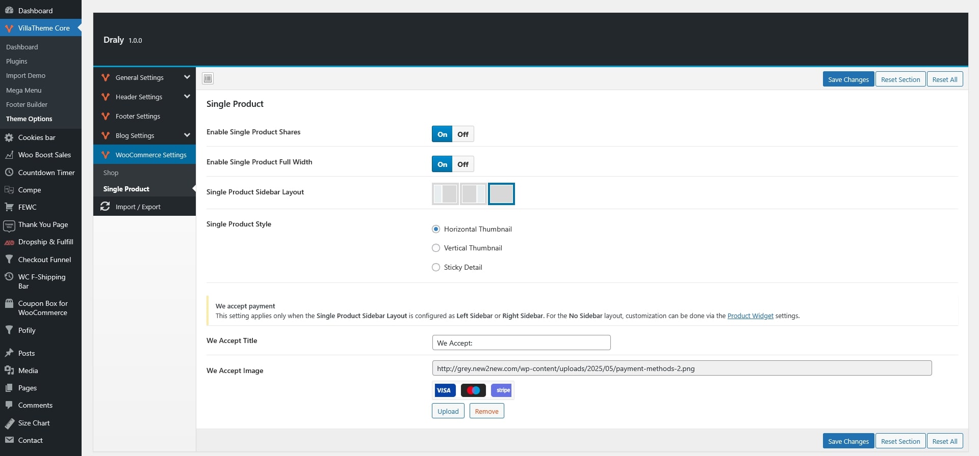This screenshot has width=979, height=456.
Task: Click the Cookies bar gear icon
Action: [x=9, y=137]
